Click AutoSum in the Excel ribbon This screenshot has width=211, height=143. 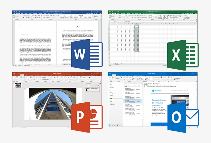point(181,15)
